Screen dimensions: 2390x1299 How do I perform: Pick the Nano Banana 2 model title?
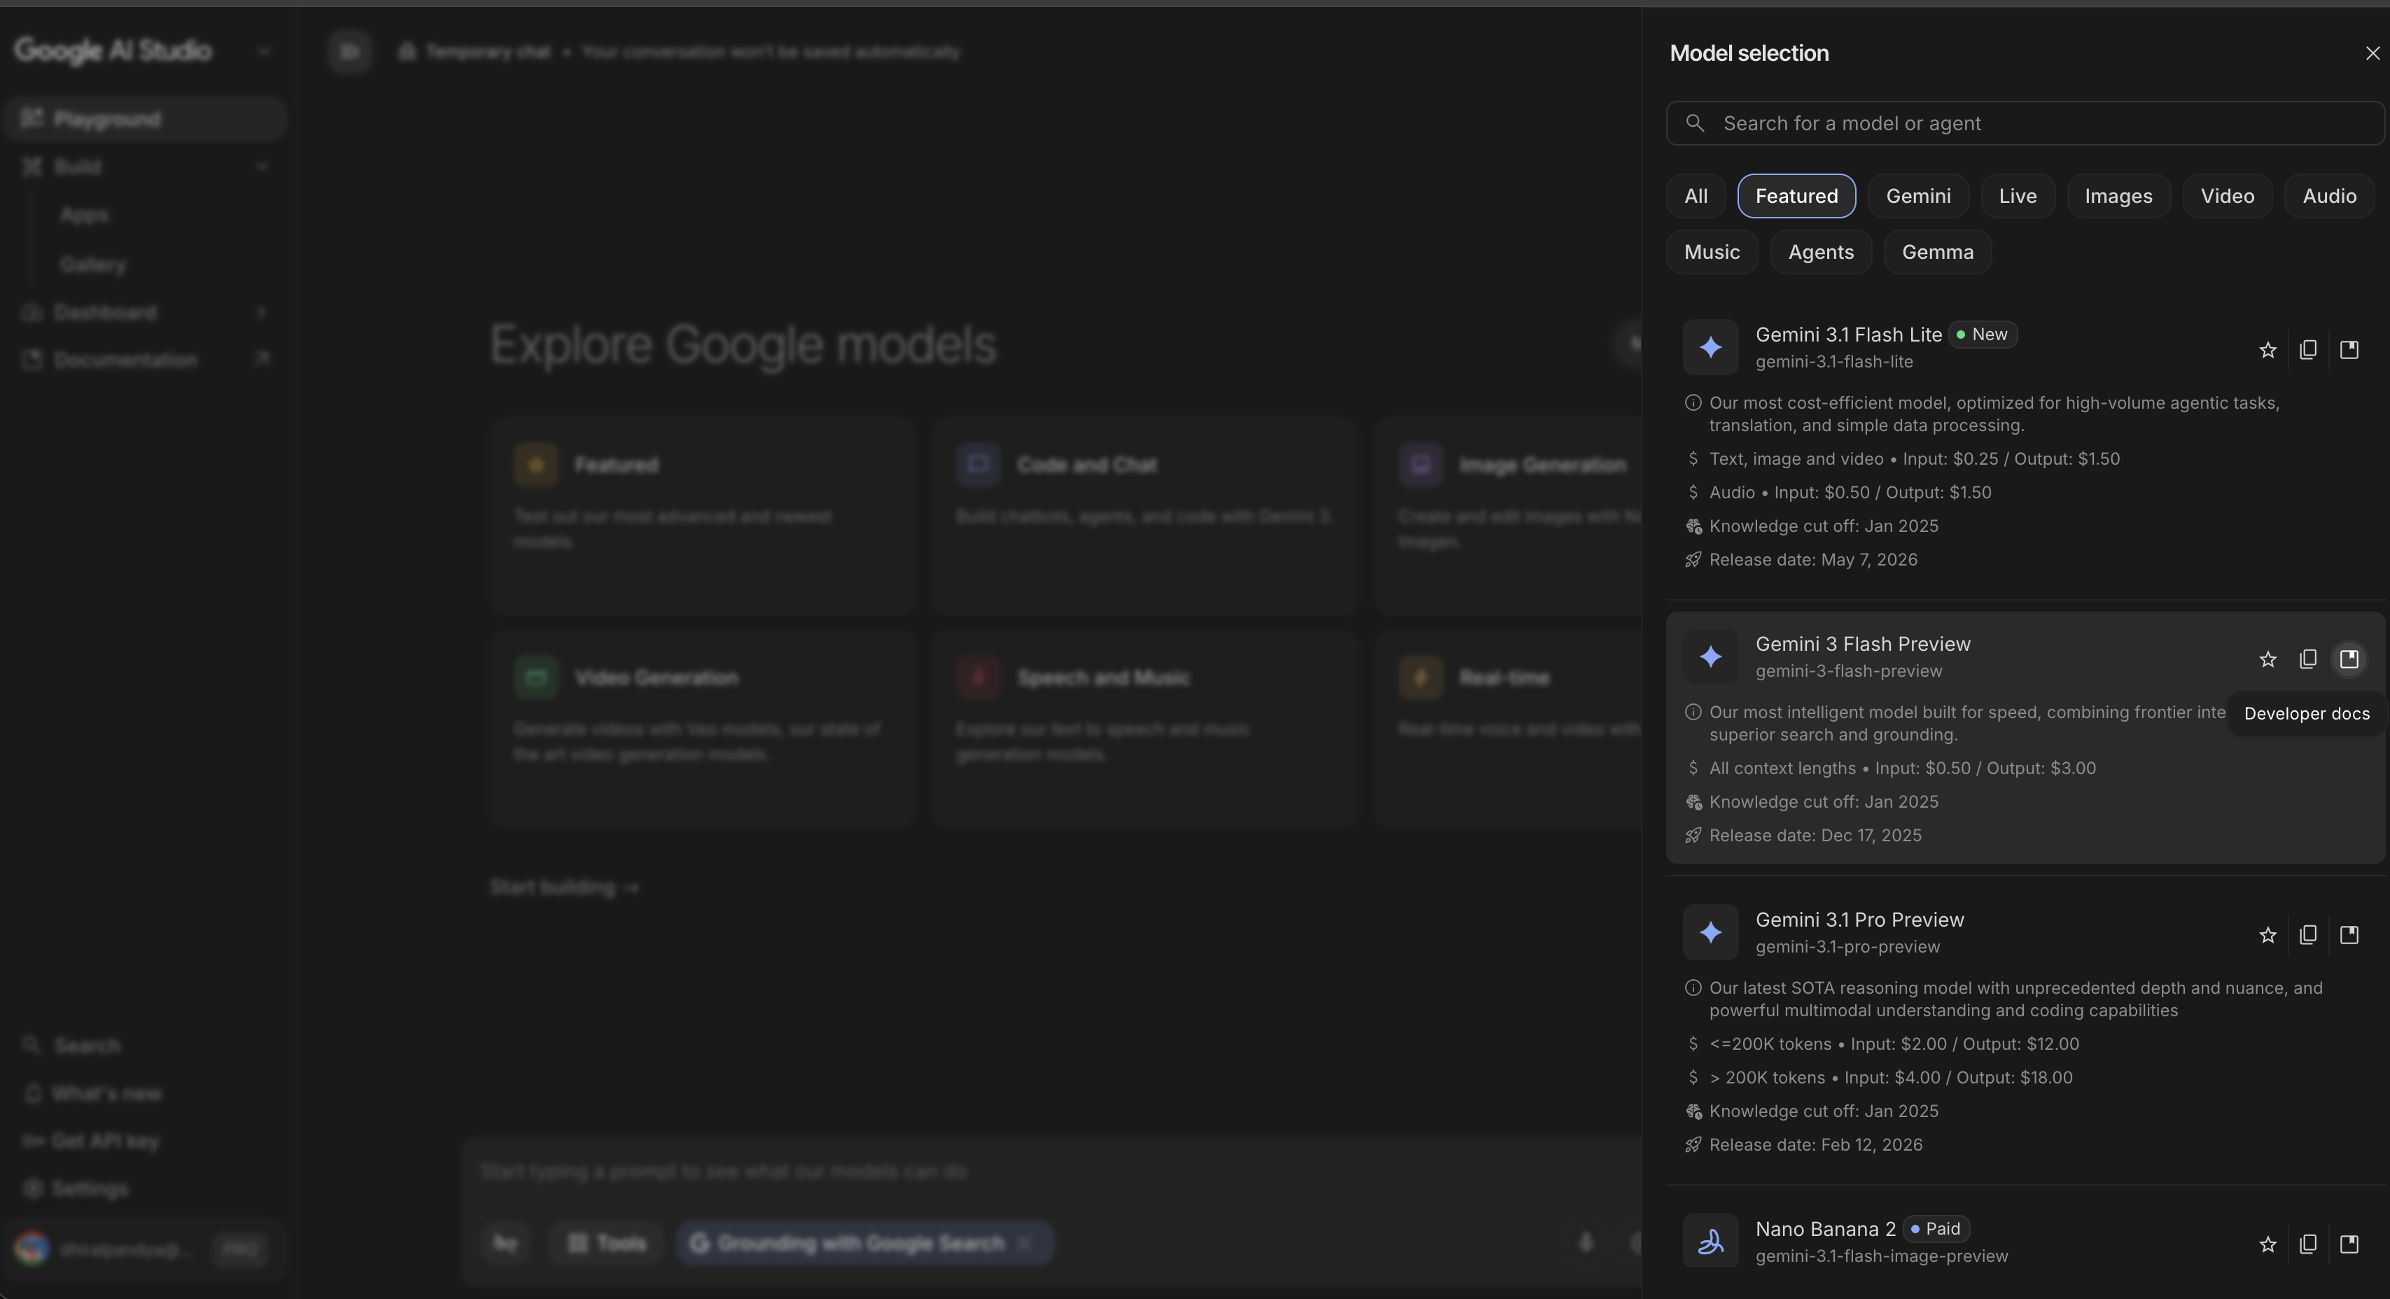click(1825, 1228)
